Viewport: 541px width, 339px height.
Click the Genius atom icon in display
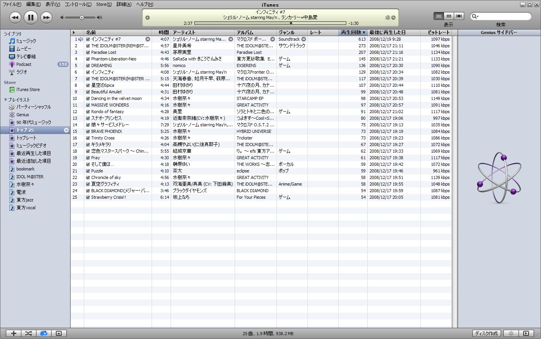click(387, 17)
